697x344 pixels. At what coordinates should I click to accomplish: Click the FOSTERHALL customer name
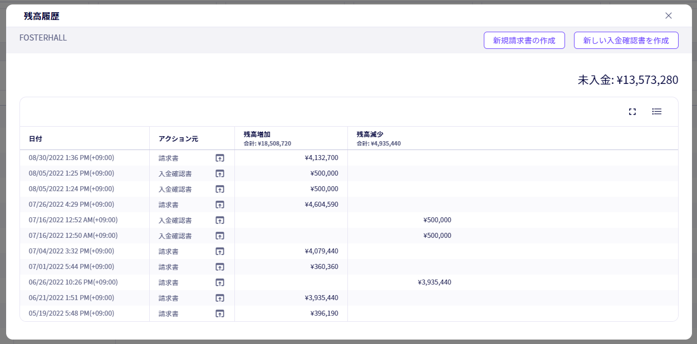[43, 38]
